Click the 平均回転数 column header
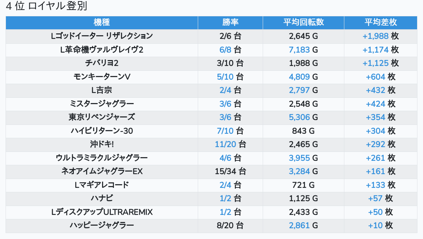 tap(303, 22)
